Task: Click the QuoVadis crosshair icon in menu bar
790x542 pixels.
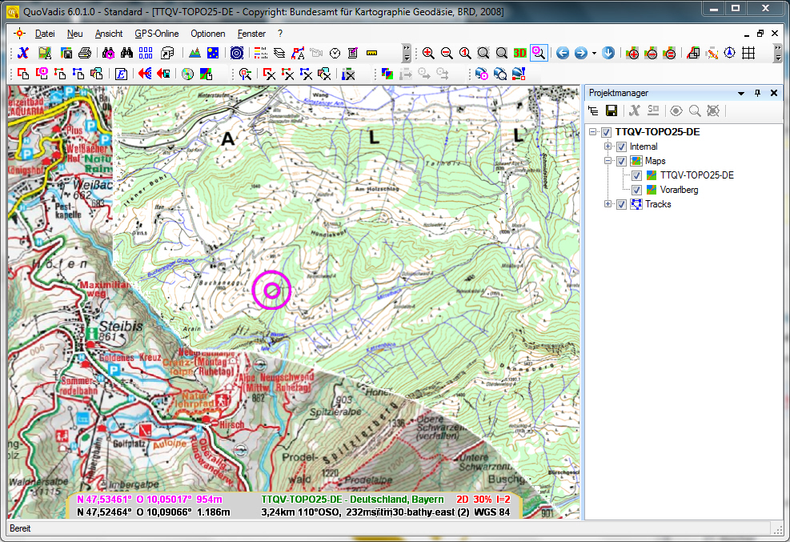Action: 19,34
